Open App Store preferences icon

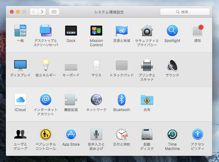point(71,134)
